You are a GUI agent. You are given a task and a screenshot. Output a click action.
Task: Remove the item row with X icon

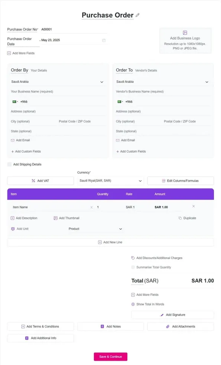click(x=194, y=206)
